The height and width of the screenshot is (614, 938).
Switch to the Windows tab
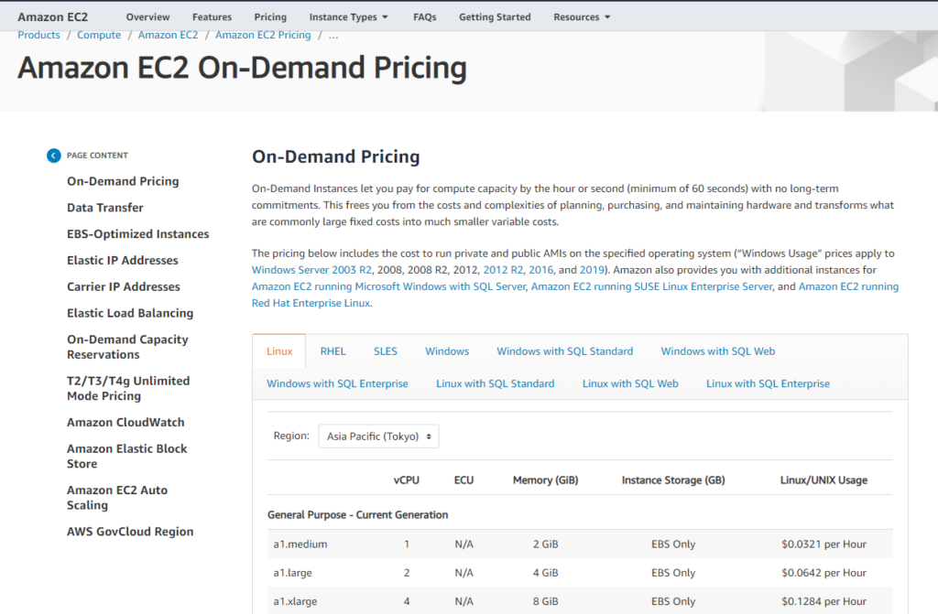click(447, 351)
